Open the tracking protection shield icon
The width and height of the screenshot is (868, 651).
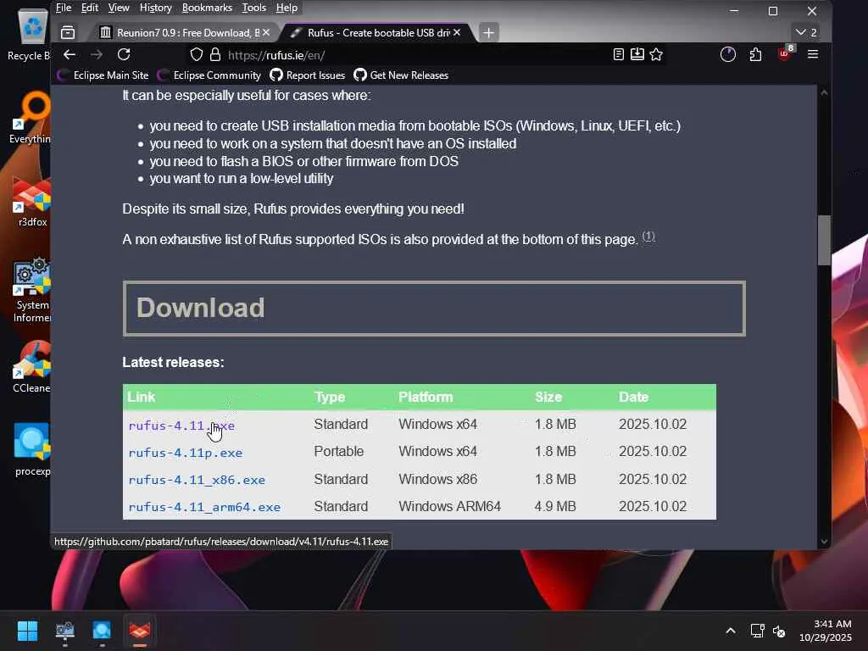click(x=197, y=55)
